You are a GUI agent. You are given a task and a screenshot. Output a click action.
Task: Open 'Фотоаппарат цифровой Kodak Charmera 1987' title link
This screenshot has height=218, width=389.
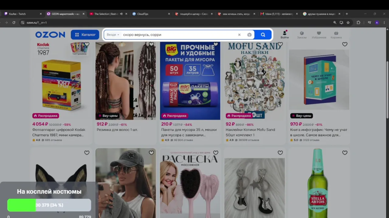click(x=59, y=132)
